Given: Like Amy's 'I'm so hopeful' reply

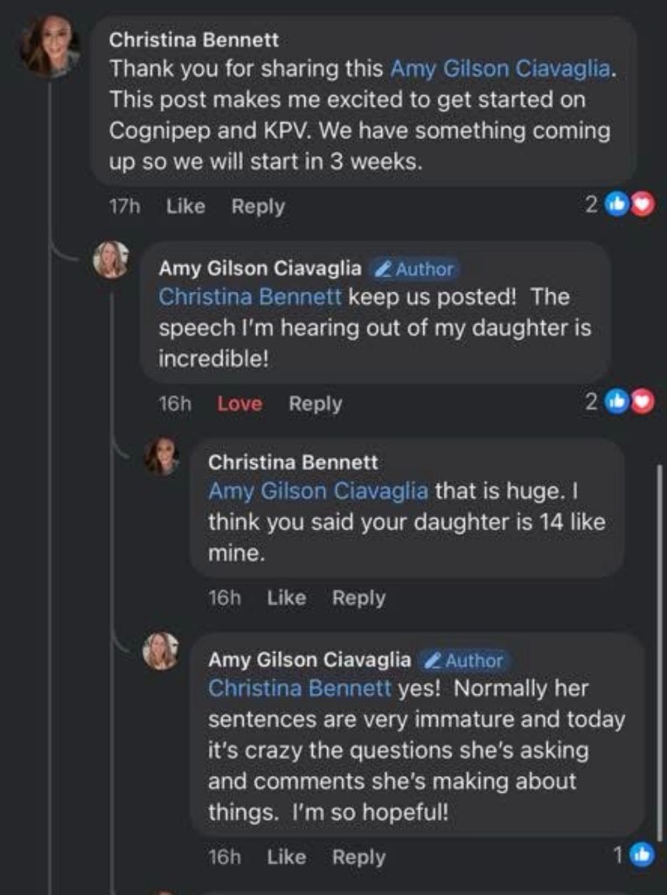Looking at the screenshot, I should tap(287, 857).
